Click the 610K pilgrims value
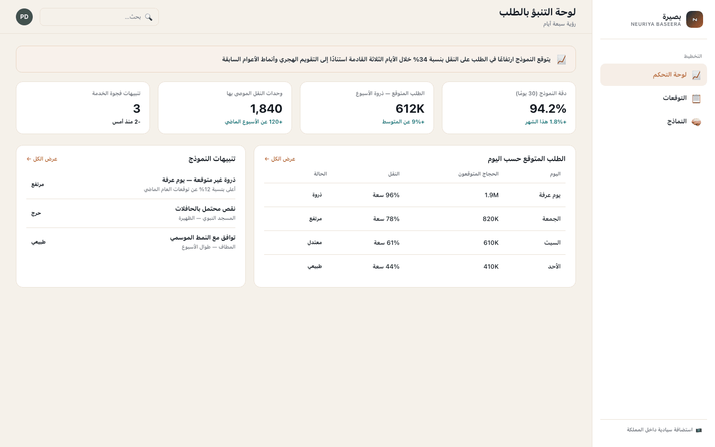Screen dimensions: 715x447 [491, 243]
